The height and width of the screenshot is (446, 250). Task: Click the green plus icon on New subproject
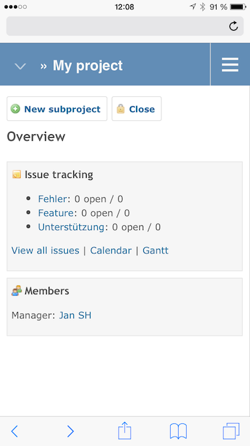click(x=15, y=109)
